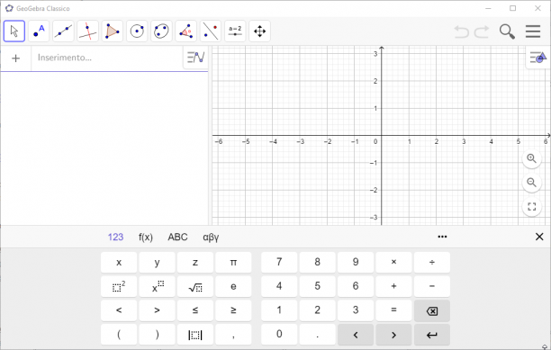Zoom in the graphics view

[x=532, y=158]
